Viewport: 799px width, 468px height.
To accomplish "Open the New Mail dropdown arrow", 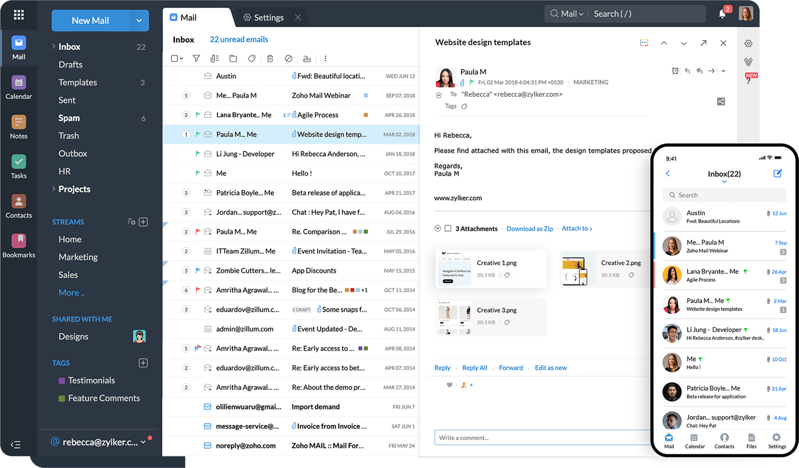I will pos(139,20).
